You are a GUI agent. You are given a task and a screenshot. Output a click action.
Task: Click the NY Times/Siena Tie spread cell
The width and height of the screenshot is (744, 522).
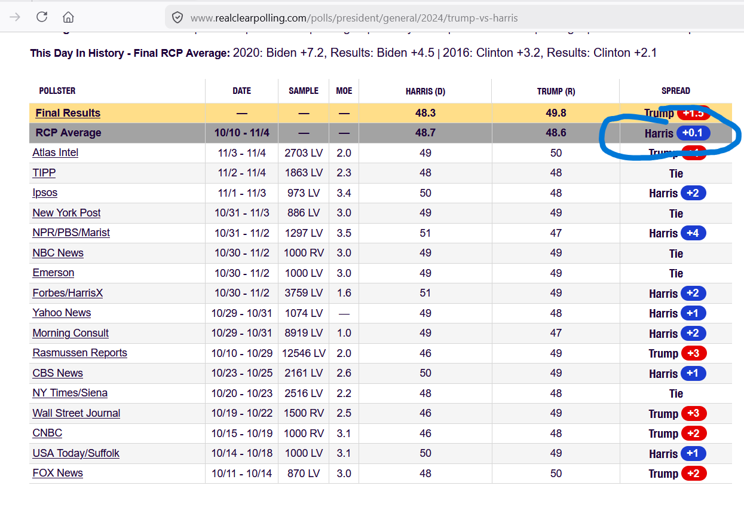click(x=676, y=393)
